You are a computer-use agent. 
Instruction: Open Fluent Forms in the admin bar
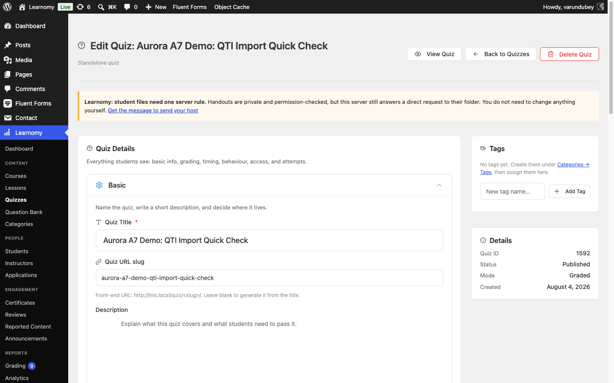click(x=190, y=7)
